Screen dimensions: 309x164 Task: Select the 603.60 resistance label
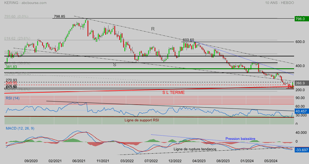pos(188,40)
